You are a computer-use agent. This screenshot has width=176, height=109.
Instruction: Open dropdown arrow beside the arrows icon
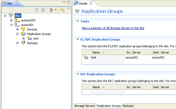point(56,10)
